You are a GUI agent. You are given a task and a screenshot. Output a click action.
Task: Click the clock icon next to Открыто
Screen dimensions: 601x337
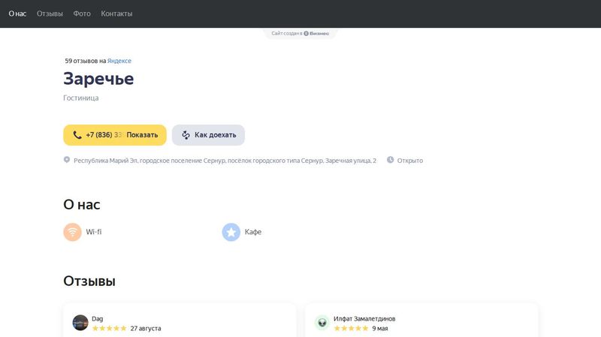tap(390, 160)
